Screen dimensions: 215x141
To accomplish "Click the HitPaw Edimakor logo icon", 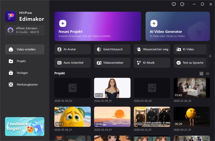I will 10,16.
